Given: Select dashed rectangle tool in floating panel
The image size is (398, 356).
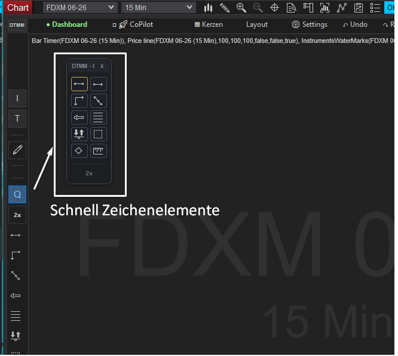Looking at the screenshot, I should [x=98, y=134].
